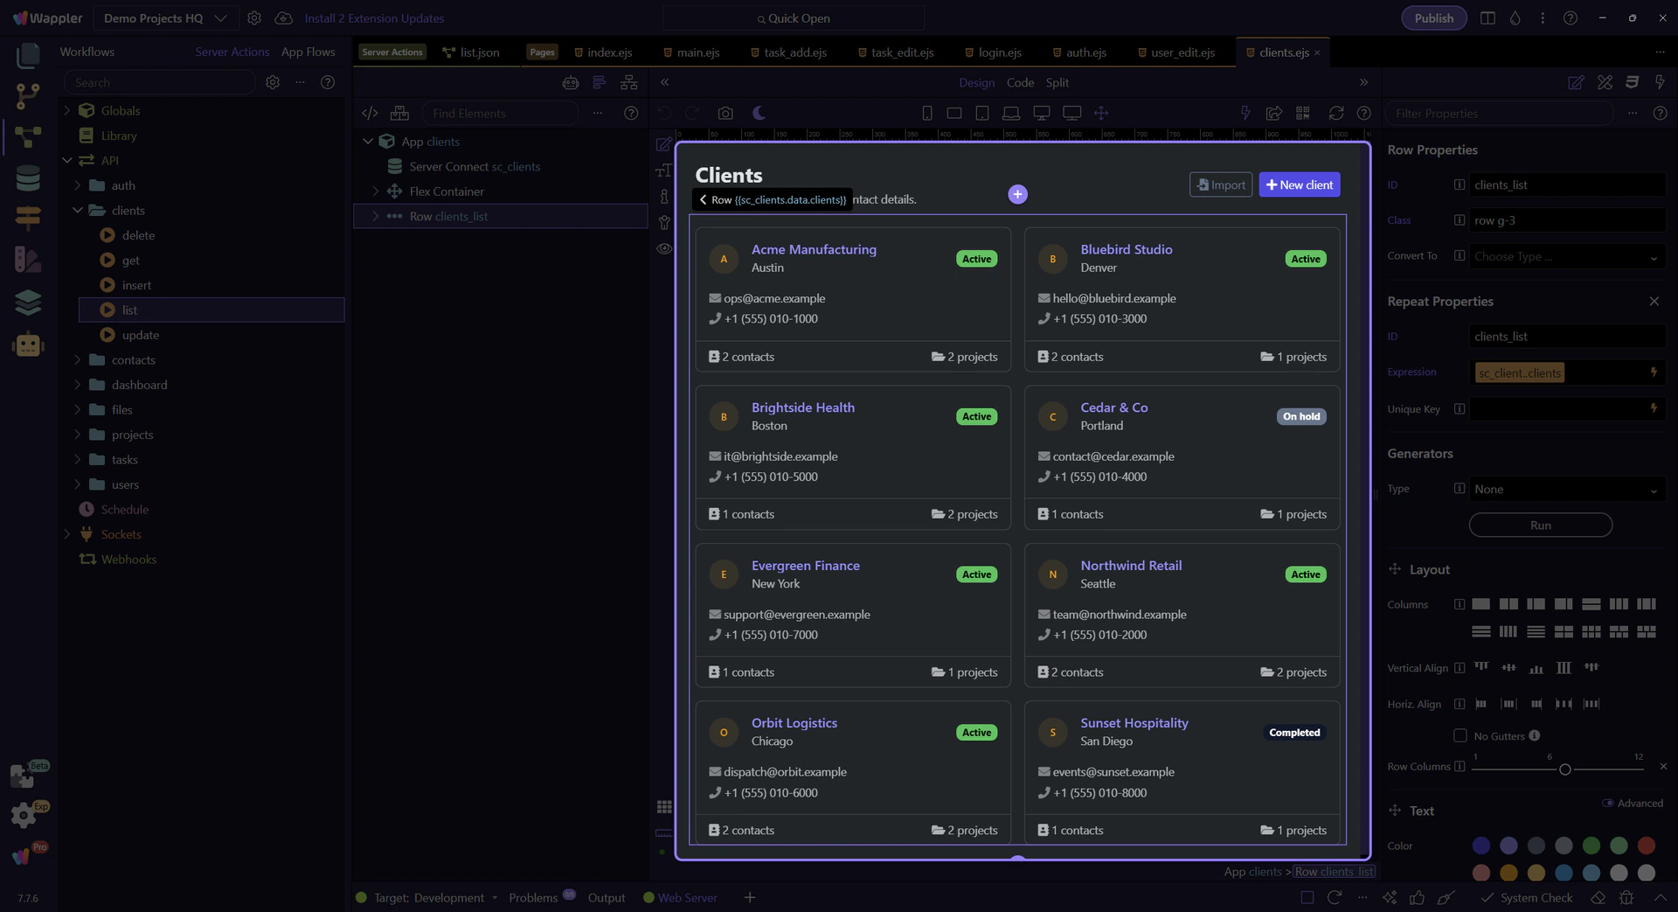1678x912 pixels.
Task: Click the purple plus insert element icon
Action: pyautogui.click(x=1017, y=194)
